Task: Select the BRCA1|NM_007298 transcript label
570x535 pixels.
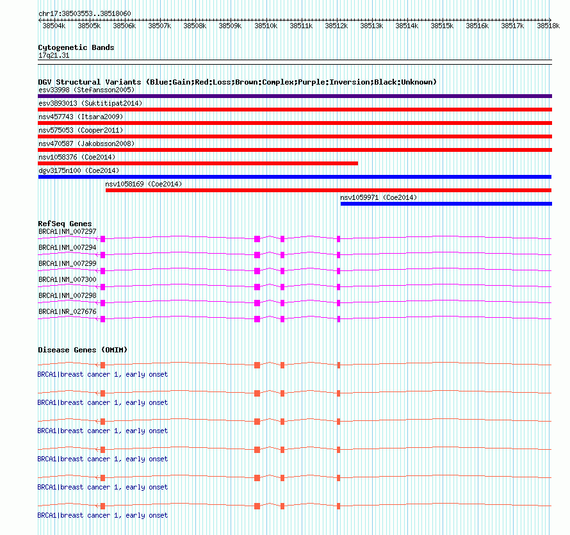Action: click(67, 295)
